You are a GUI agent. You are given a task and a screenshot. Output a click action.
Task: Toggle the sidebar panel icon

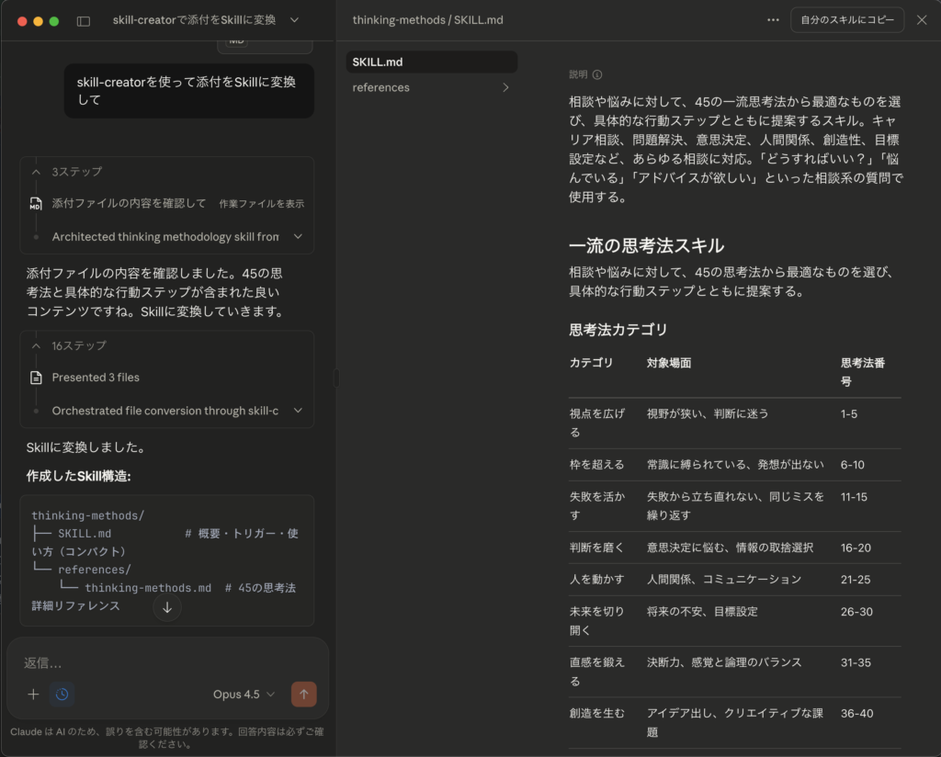[x=84, y=20]
